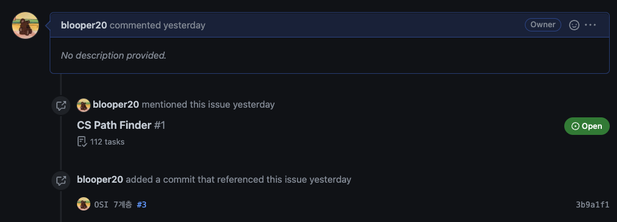The image size is (617, 222).
Task: Click the cross-reference icon beside the commit event
Action: click(61, 180)
